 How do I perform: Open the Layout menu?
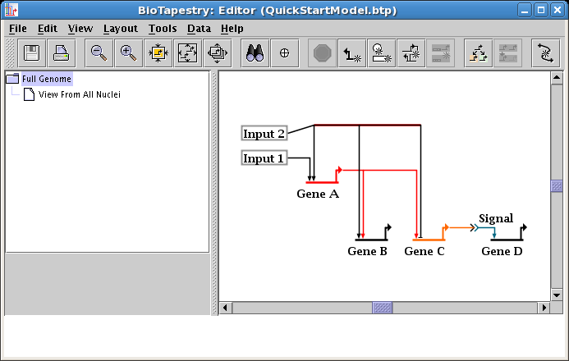(x=120, y=28)
